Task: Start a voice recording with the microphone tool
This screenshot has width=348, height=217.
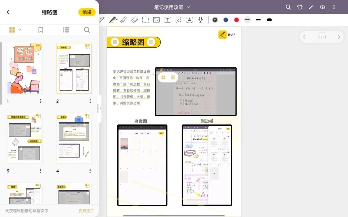Action: pyautogui.click(x=200, y=20)
